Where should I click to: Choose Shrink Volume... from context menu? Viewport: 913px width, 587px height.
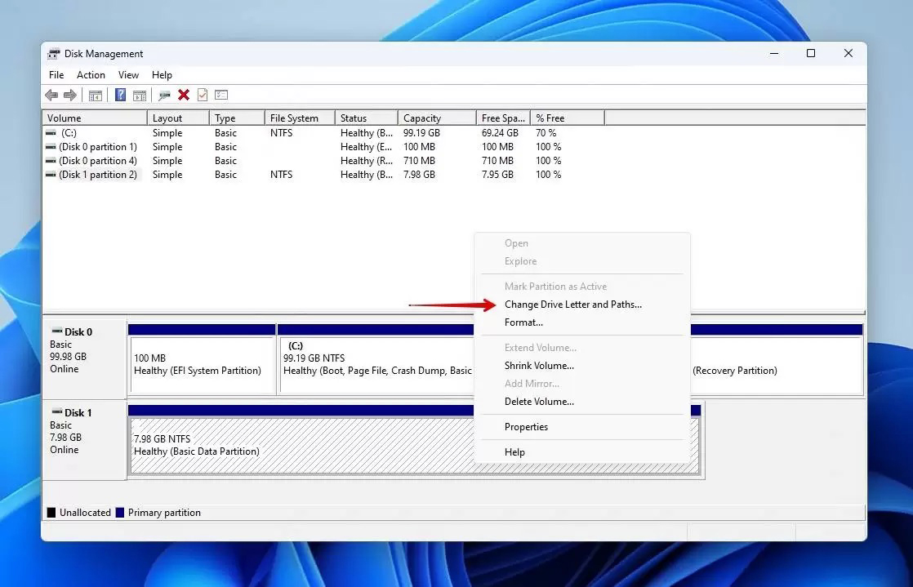coord(539,366)
